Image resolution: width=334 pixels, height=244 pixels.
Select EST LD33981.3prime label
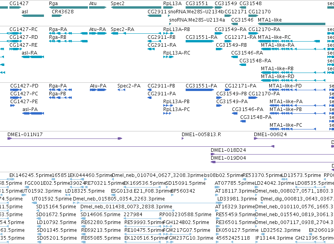[237, 199]
